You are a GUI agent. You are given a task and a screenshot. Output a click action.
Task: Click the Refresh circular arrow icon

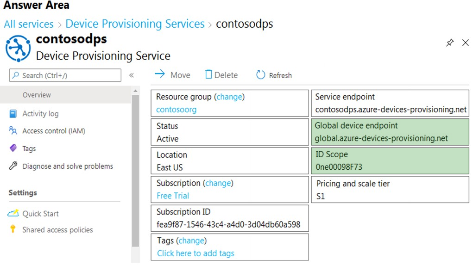point(261,74)
